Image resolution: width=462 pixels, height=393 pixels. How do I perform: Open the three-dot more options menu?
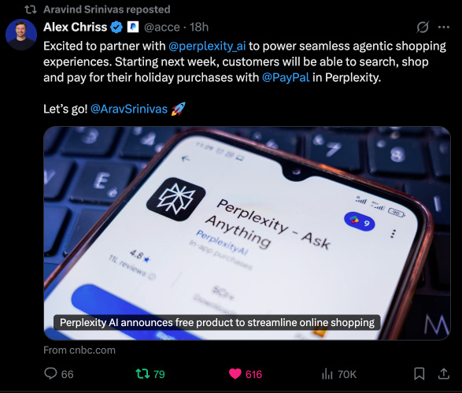pos(444,27)
